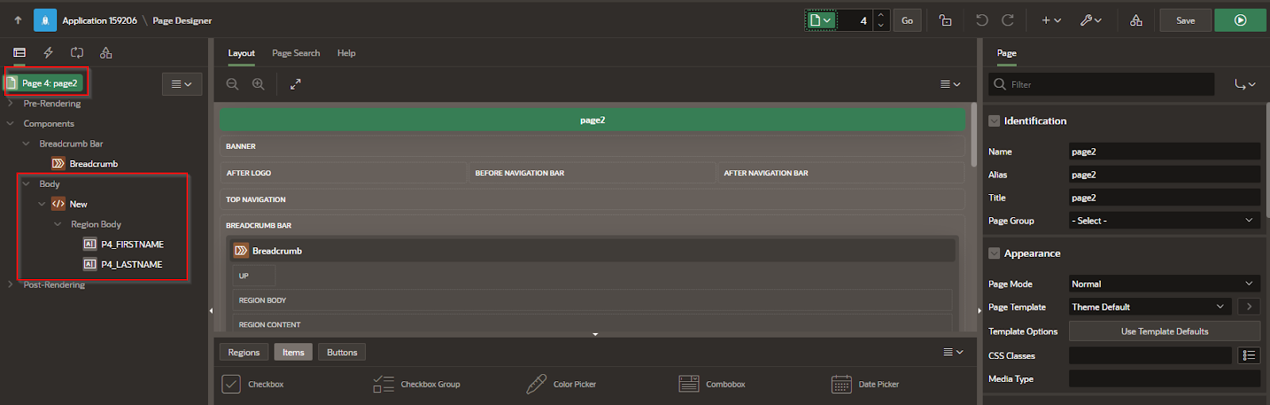Viewport: 1270px width, 405px height.
Task: Select the Checkbox Group item type
Action: point(417,384)
